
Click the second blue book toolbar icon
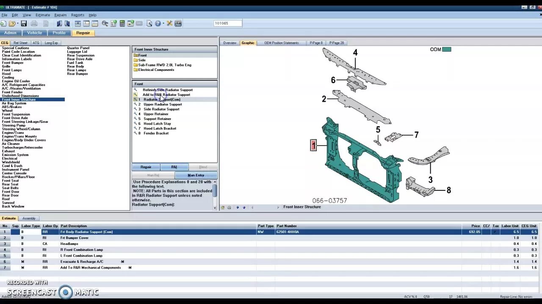[x=67, y=24]
